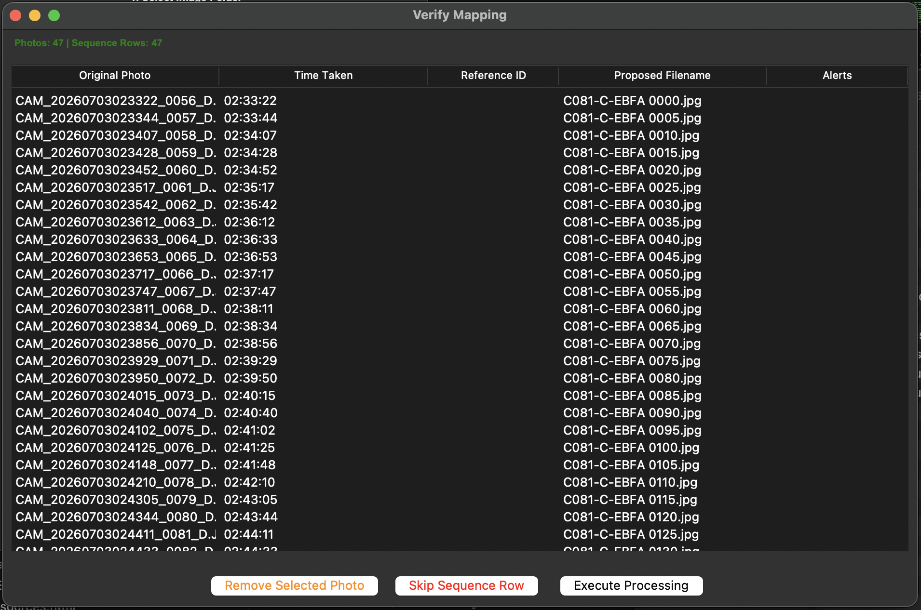This screenshot has height=610, width=921.
Task: Click the Execute Processing button
Action: point(631,585)
